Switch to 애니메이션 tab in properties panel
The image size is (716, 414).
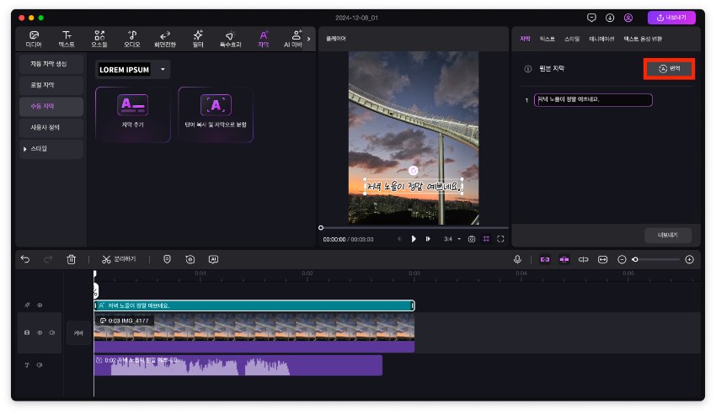point(601,39)
